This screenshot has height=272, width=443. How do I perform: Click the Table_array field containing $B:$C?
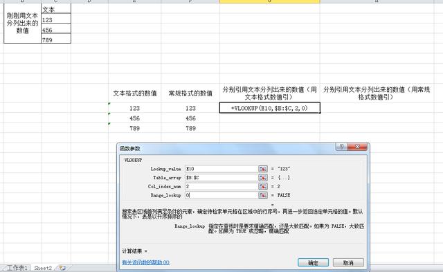[221, 178]
